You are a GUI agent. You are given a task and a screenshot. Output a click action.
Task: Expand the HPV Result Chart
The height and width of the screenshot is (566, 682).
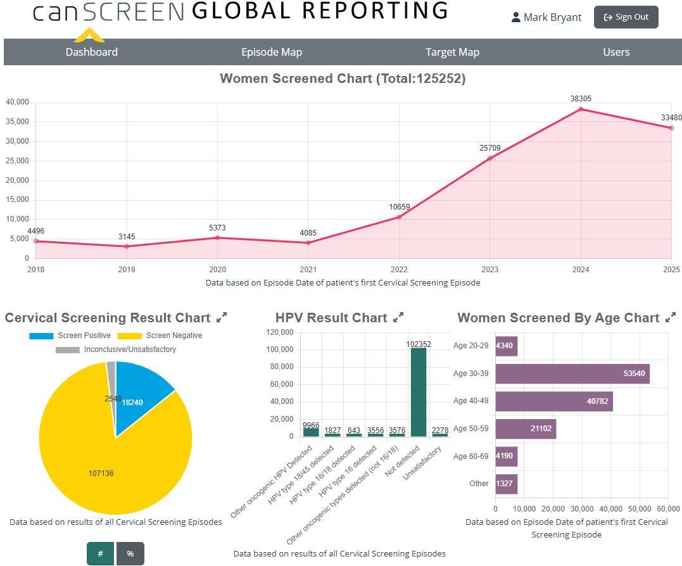pyautogui.click(x=398, y=317)
